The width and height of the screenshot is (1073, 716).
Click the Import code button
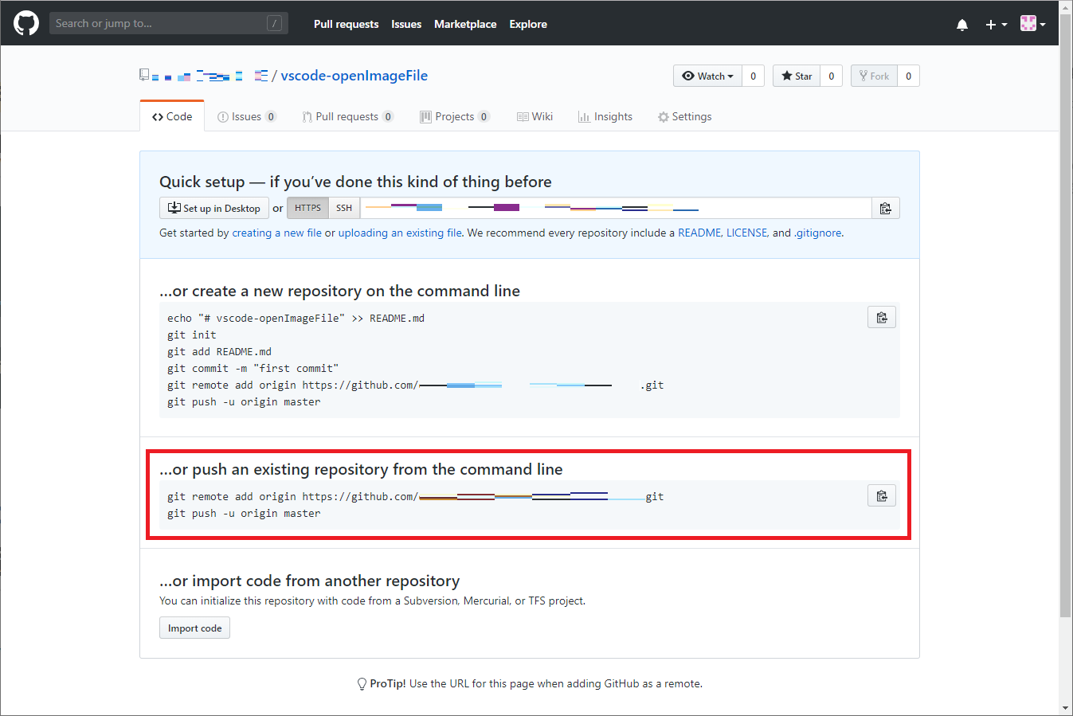pyautogui.click(x=194, y=628)
